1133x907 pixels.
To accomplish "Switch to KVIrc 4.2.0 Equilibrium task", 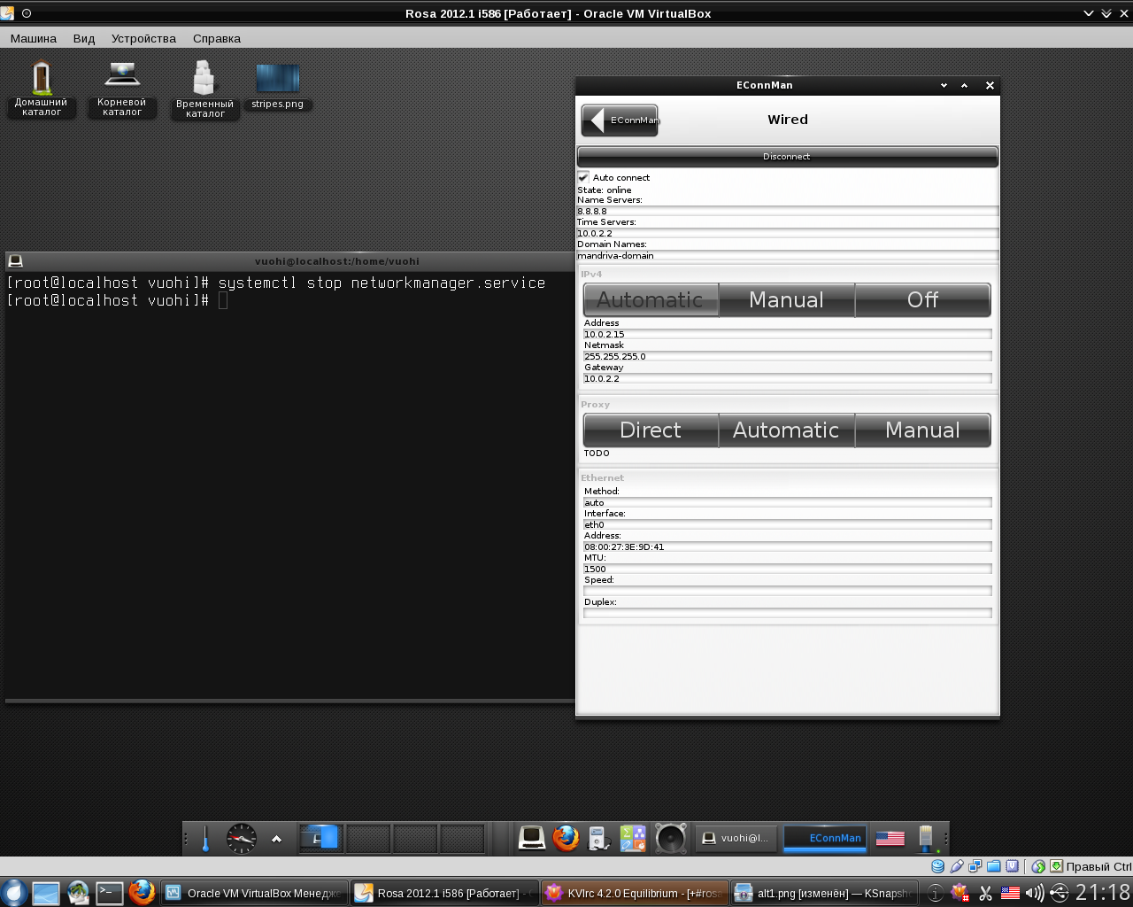I will [636, 894].
